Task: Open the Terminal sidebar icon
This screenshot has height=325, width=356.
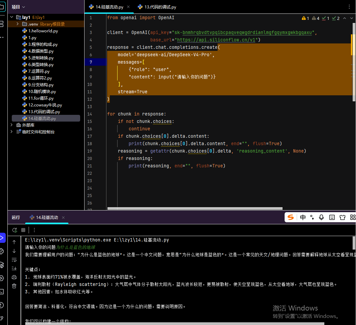Action: tap(2, 292)
